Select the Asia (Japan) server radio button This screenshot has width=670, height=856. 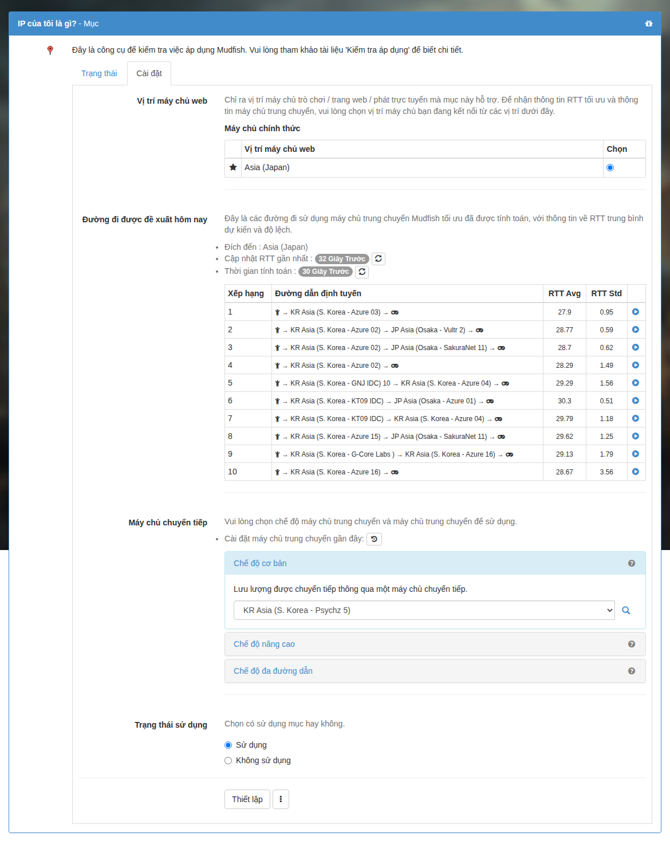coord(610,168)
